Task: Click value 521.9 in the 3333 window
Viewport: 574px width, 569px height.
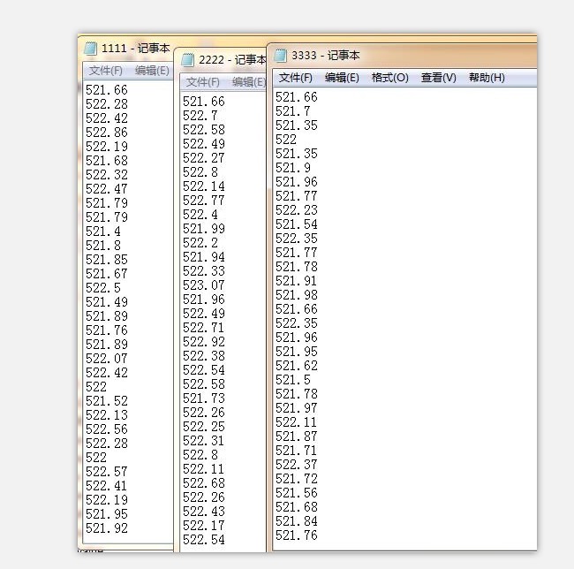Action: pos(293,168)
